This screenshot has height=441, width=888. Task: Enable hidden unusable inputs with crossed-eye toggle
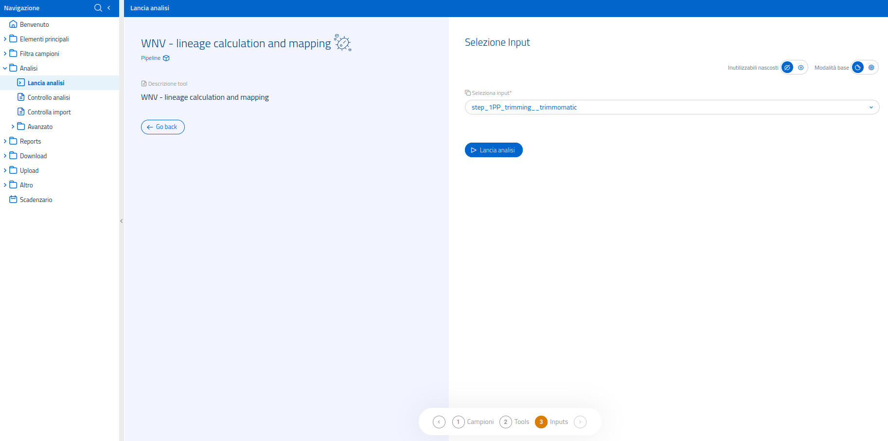point(787,68)
